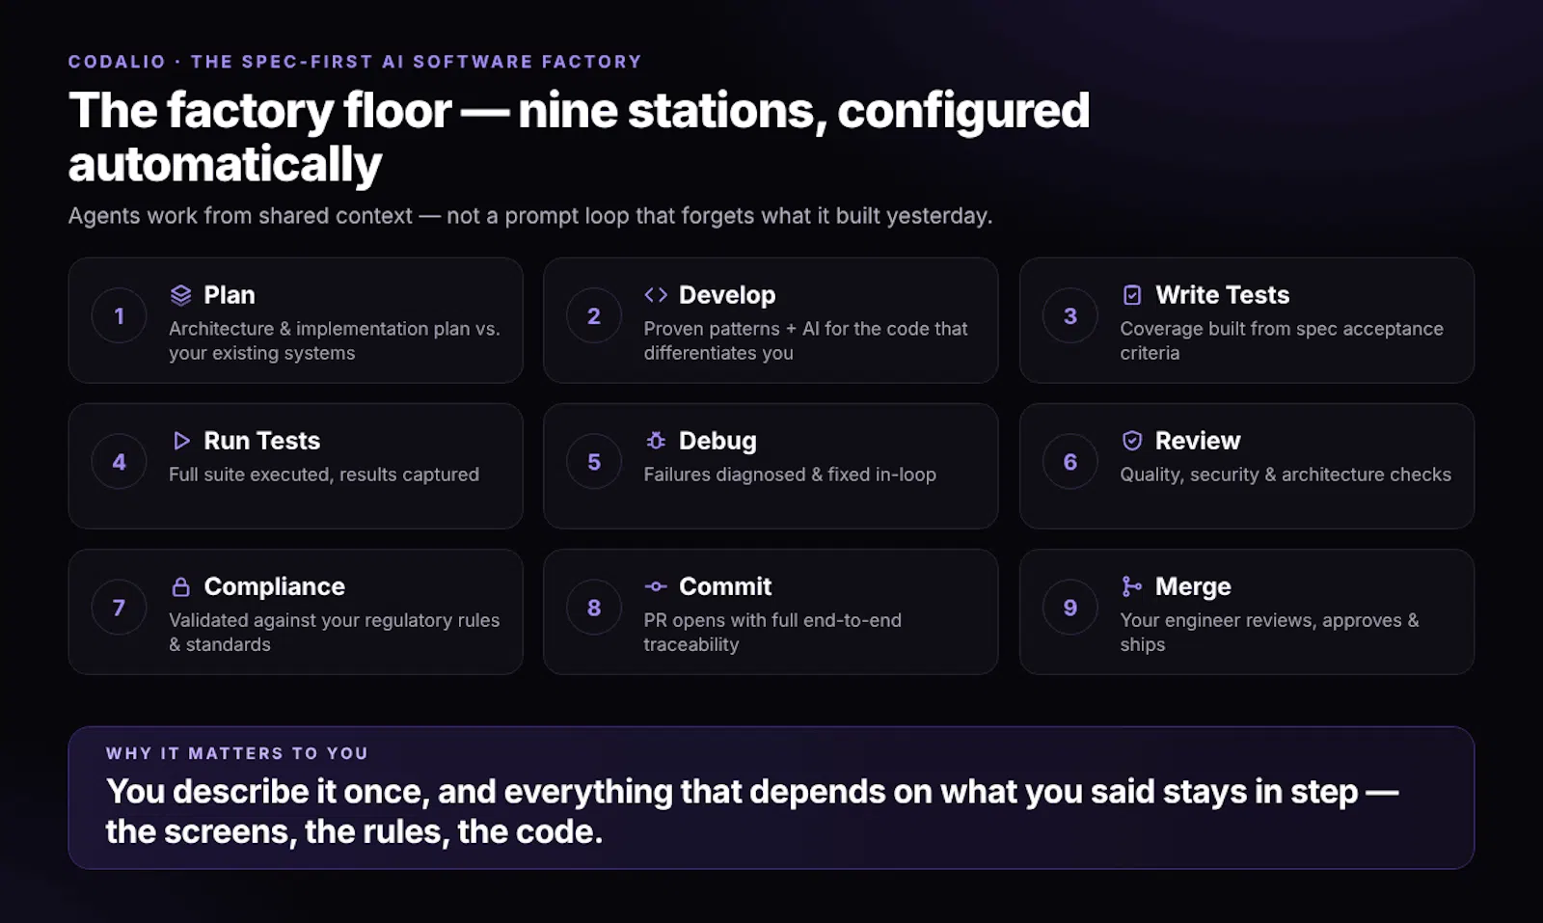Click the code brackets icon beside Develop
This screenshot has width=1543, height=923.
pos(656,295)
